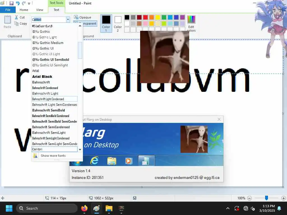Click the taskbar Search box
The image size is (287, 215).
tap(47, 208)
